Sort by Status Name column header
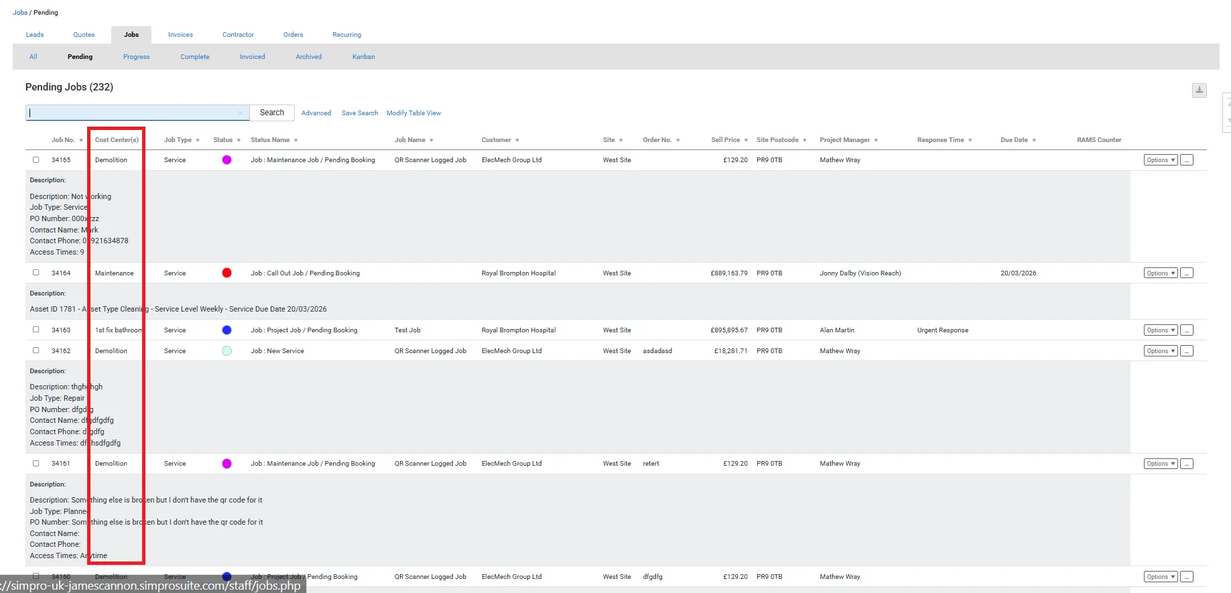Image resolution: width=1231 pixels, height=593 pixels. (274, 140)
